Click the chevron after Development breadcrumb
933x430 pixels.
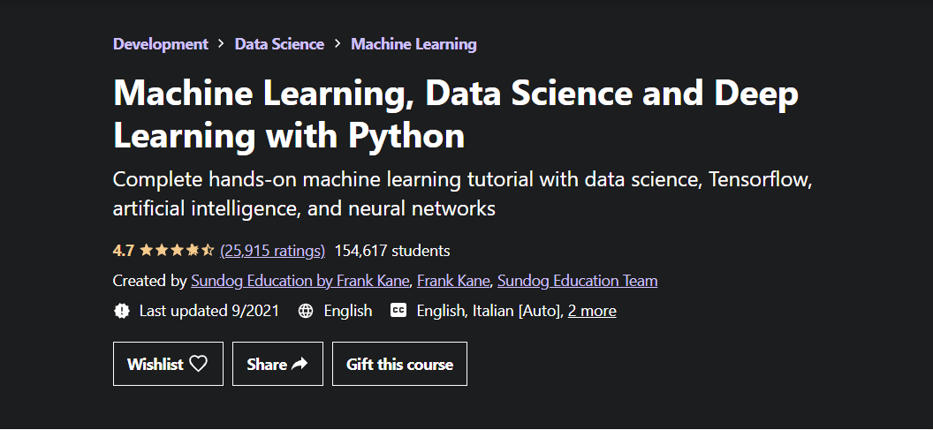222,44
